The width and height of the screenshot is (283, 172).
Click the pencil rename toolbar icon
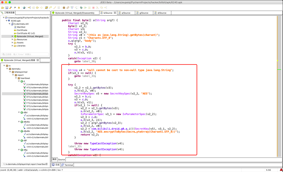(x=55, y=8)
